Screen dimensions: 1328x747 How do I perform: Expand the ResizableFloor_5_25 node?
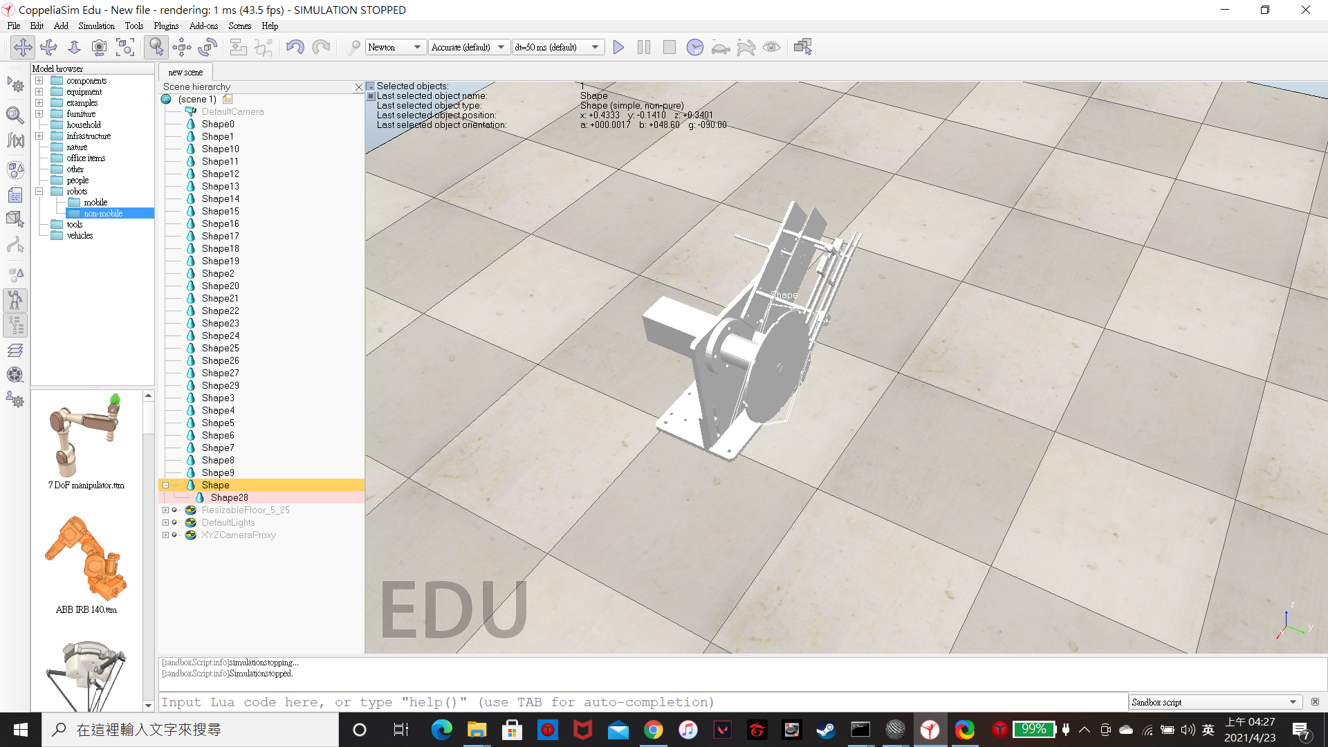166,510
